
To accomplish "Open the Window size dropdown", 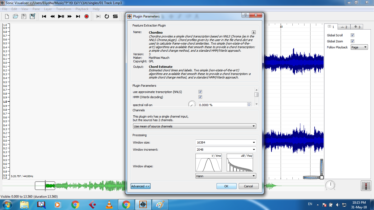I will pos(226,142).
